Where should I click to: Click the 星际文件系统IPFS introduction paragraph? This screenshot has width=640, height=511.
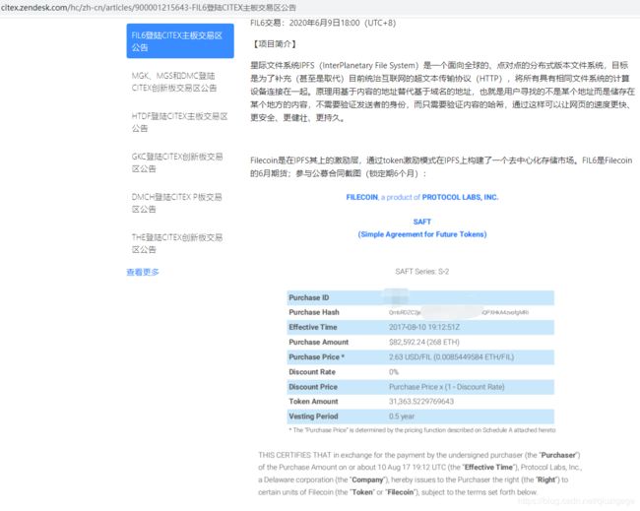442,92
